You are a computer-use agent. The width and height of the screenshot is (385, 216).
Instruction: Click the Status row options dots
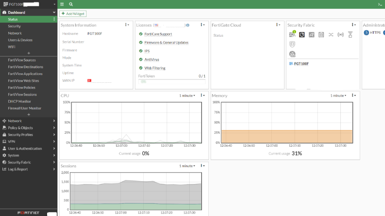click(x=54, y=19)
